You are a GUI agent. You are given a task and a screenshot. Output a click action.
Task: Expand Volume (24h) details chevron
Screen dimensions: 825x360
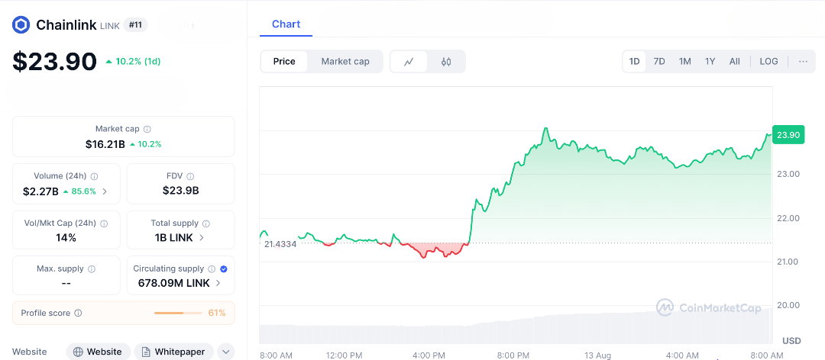(105, 192)
